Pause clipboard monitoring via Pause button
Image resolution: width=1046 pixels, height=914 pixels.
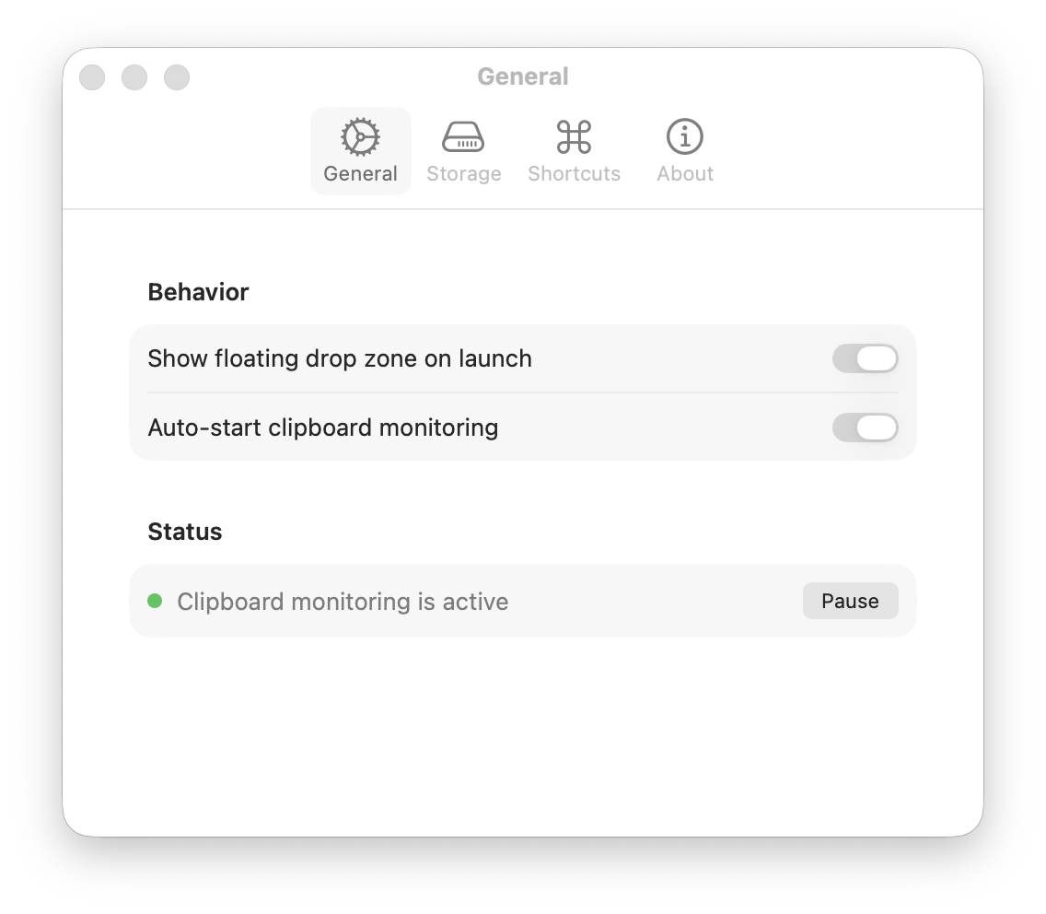(850, 600)
